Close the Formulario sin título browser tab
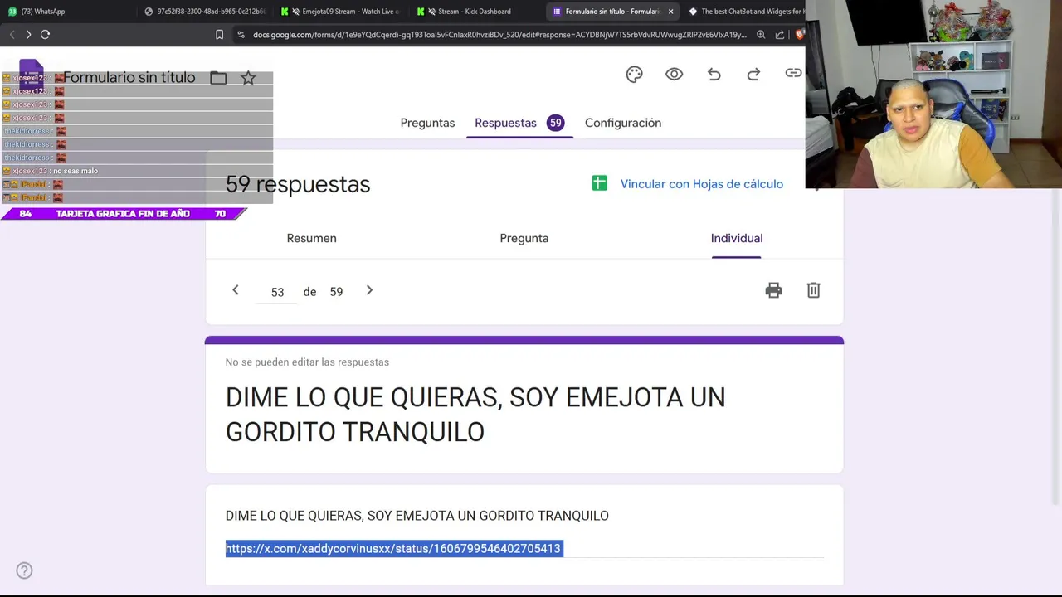 (x=670, y=12)
